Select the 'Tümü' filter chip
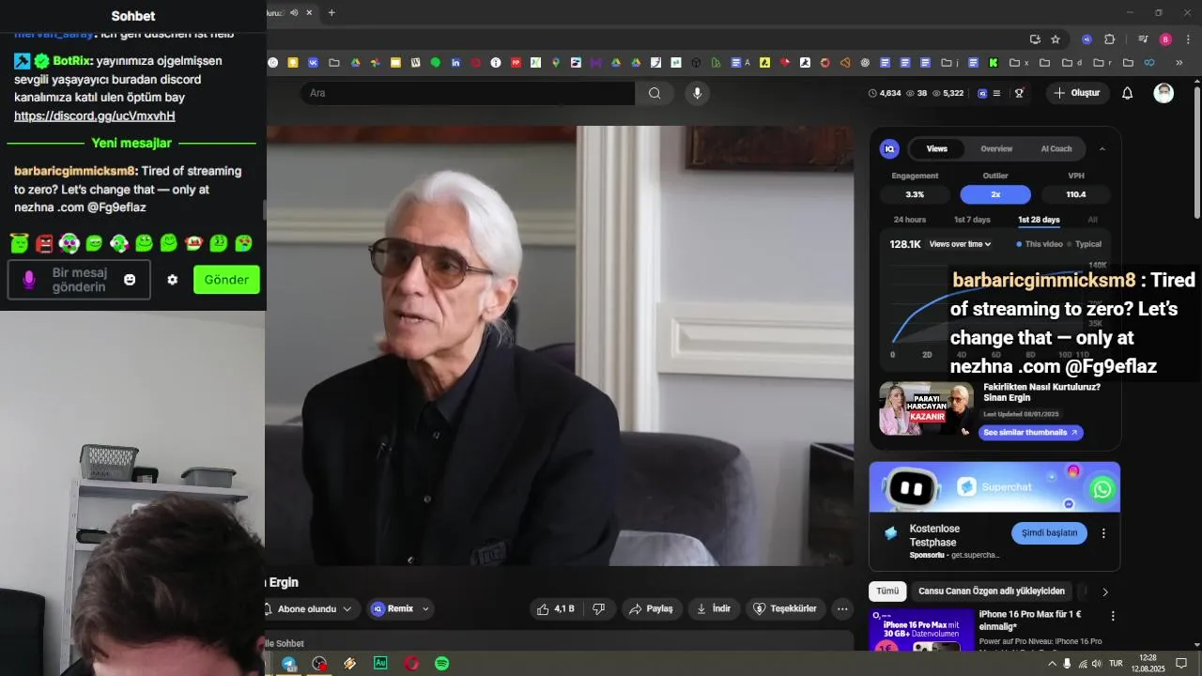The image size is (1202, 676). click(887, 591)
